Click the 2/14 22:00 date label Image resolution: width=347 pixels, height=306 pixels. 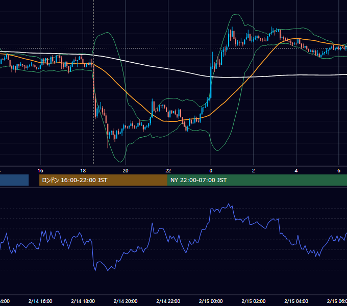pyautogui.click(x=168, y=301)
